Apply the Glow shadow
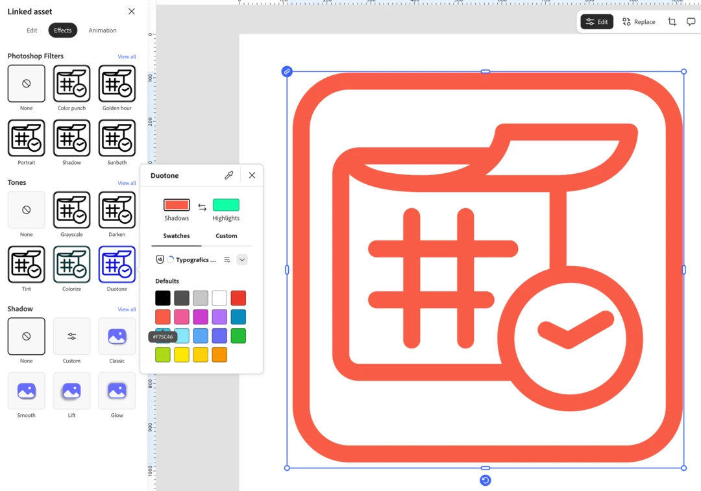The width and height of the screenshot is (701, 491). [x=117, y=391]
